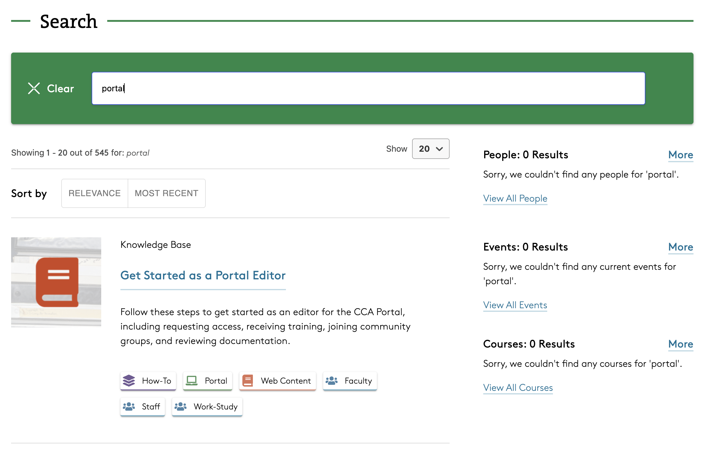
Task: Click the How-To layers icon tag
Action: (148, 381)
